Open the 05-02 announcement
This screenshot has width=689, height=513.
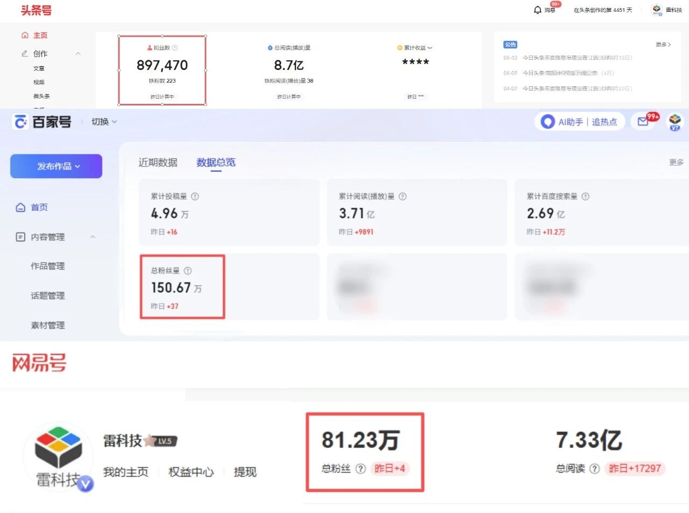(x=559, y=73)
